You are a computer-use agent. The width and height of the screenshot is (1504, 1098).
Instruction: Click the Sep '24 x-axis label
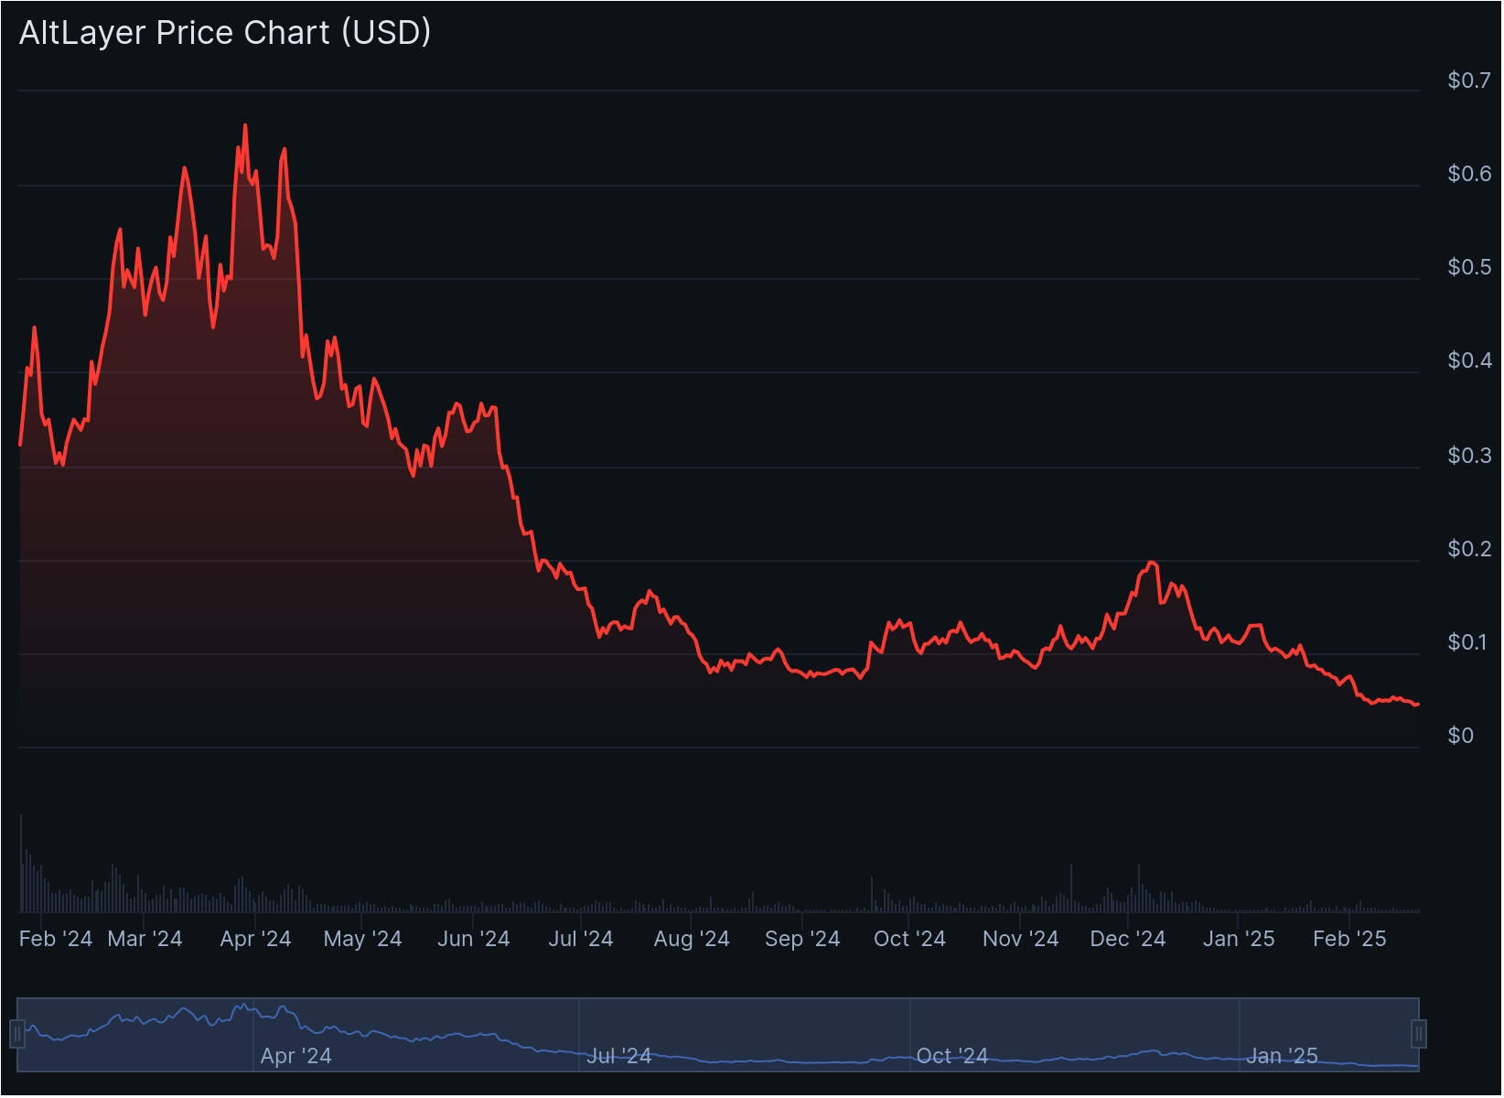point(801,939)
